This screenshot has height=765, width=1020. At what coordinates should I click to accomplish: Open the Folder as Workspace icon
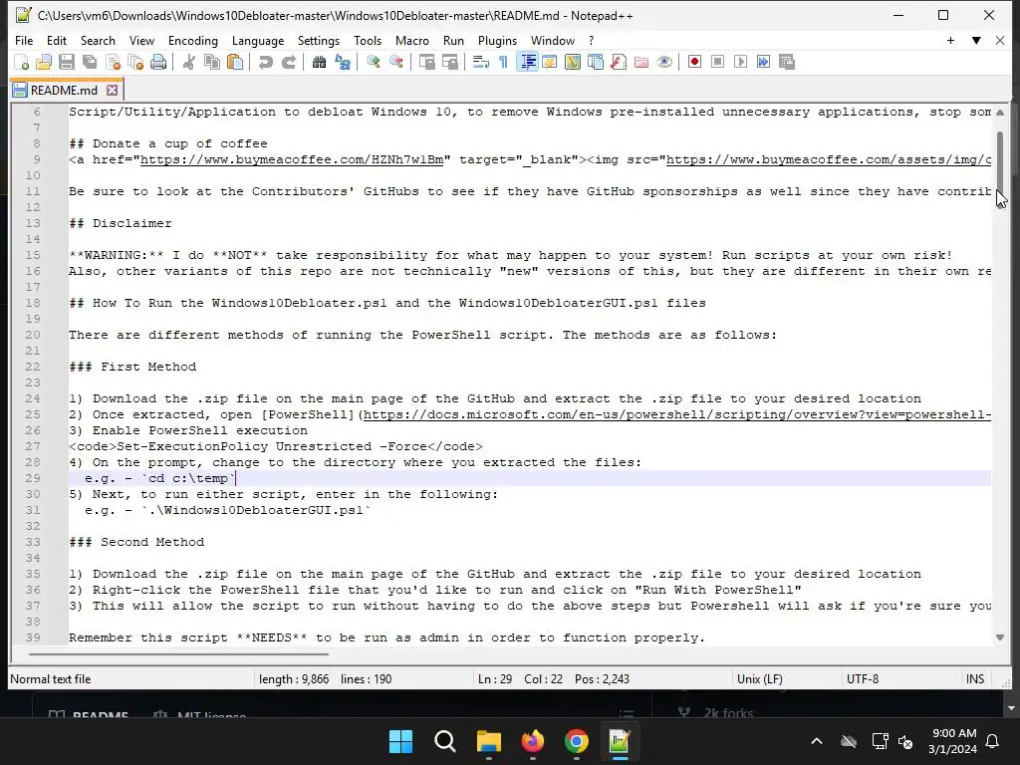click(x=641, y=62)
